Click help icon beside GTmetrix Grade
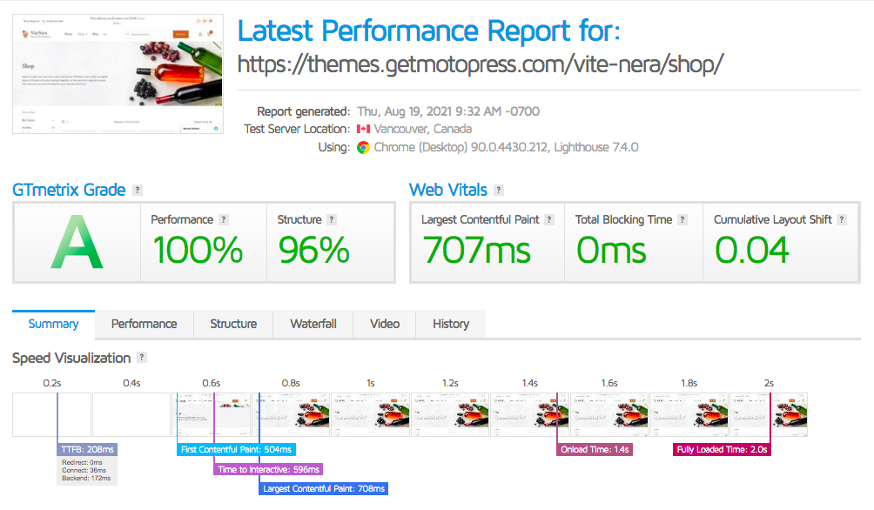 click(138, 191)
